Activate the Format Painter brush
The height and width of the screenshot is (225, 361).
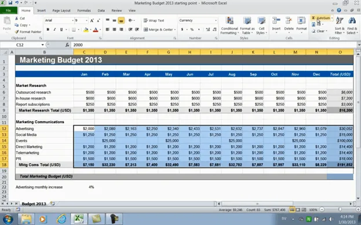[x=28, y=32]
